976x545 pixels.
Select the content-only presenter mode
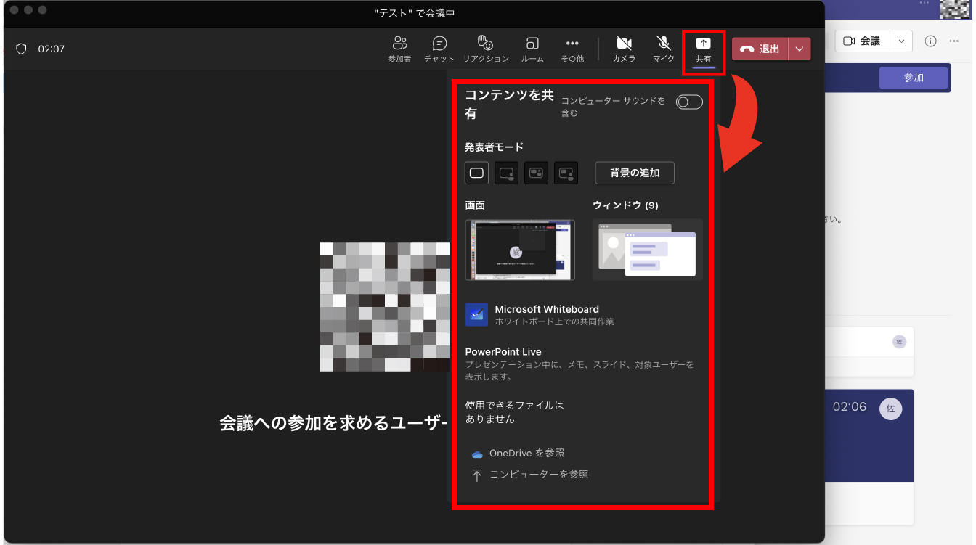(x=476, y=173)
